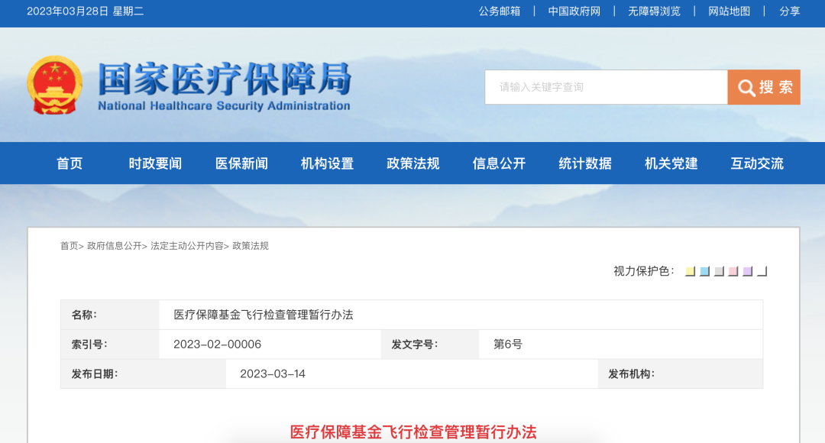Open the 机构设置 nav item
Image resolution: width=825 pixels, height=443 pixels.
coord(327,163)
